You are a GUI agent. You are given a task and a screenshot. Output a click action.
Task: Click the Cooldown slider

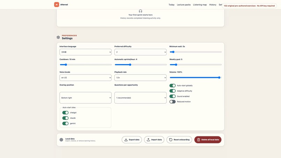coord(85,65)
